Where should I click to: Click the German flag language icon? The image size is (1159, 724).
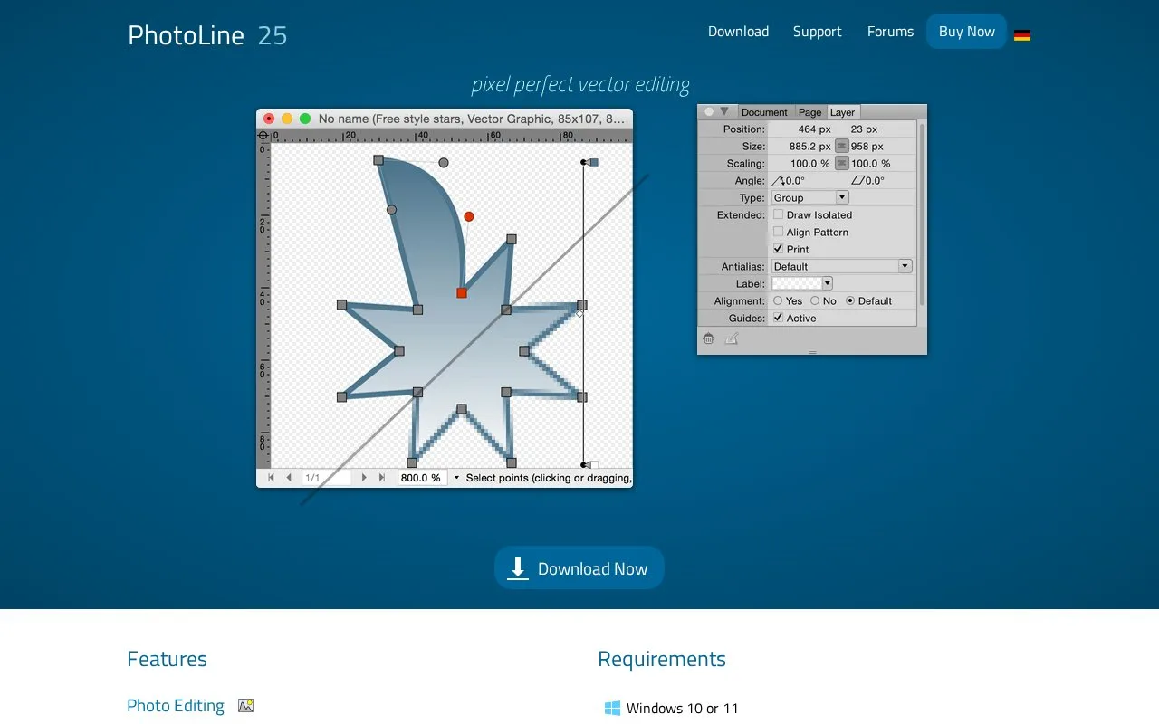(1022, 35)
